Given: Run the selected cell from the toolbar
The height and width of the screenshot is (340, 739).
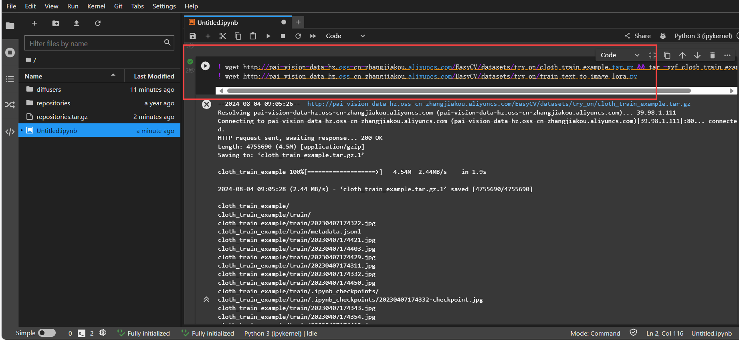Looking at the screenshot, I should coord(268,36).
